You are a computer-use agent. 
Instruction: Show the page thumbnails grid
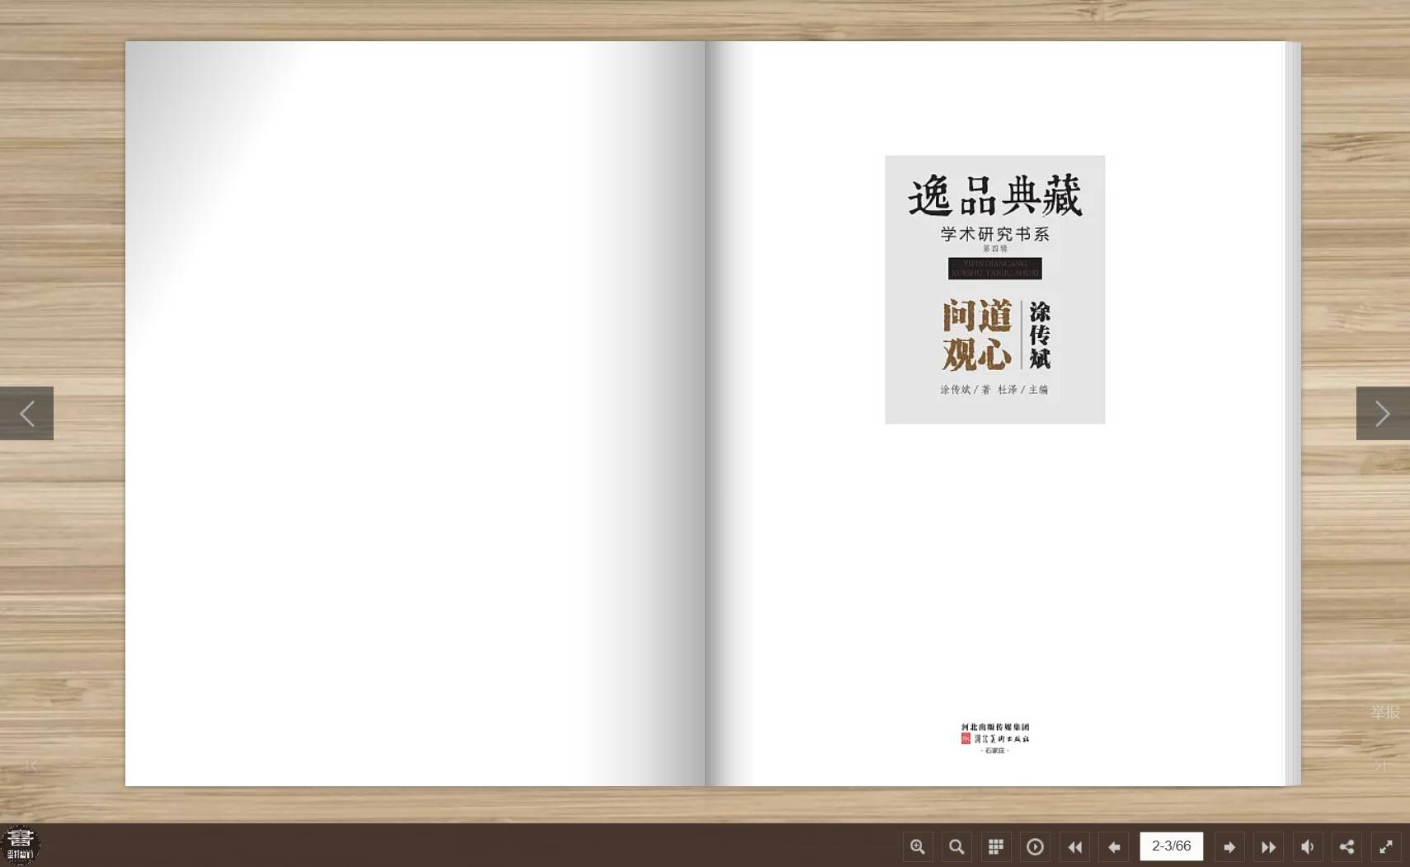point(996,846)
